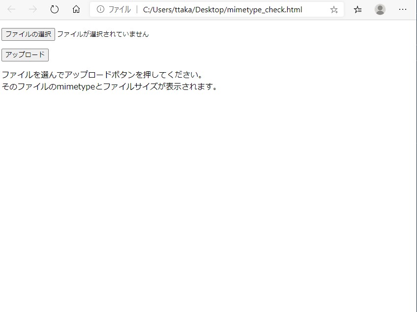Open the browser Home page icon
417x312 pixels.
(x=76, y=9)
